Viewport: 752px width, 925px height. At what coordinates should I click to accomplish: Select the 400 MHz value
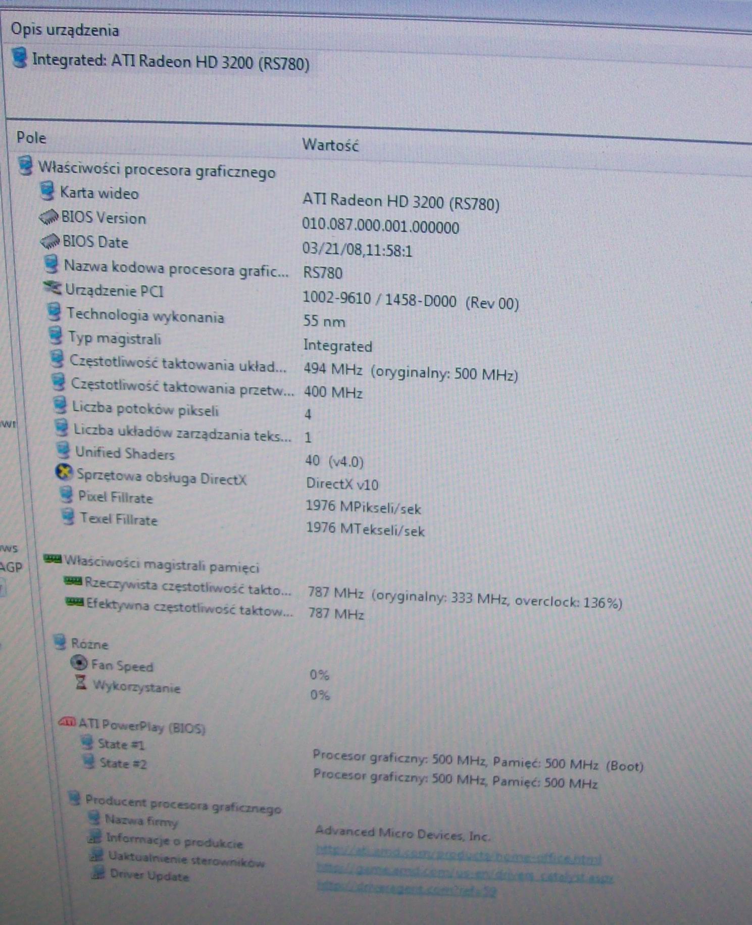pos(333,393)
